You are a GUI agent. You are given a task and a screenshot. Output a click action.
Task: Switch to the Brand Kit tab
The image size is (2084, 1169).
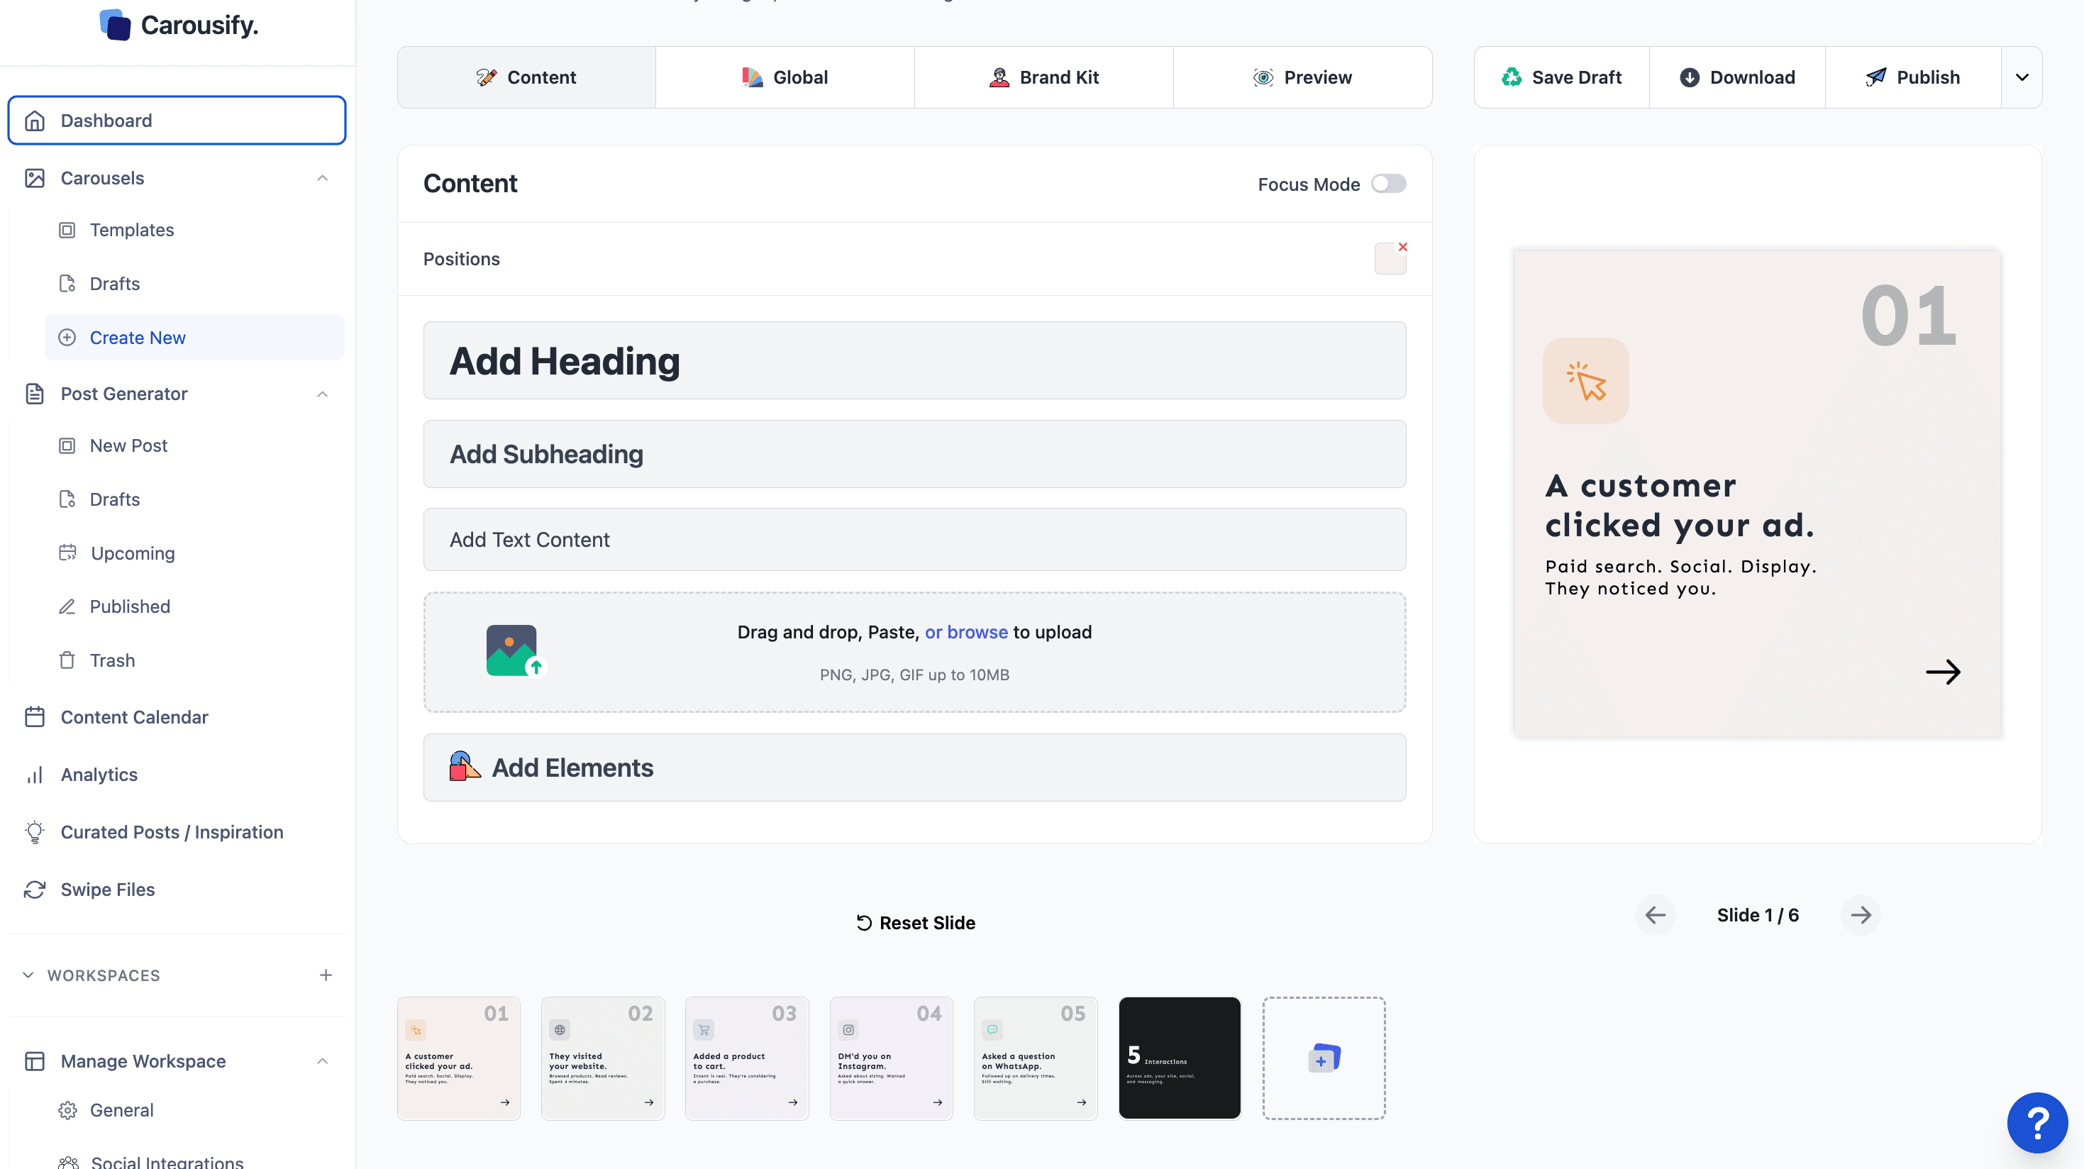(x=1043, y=77)
